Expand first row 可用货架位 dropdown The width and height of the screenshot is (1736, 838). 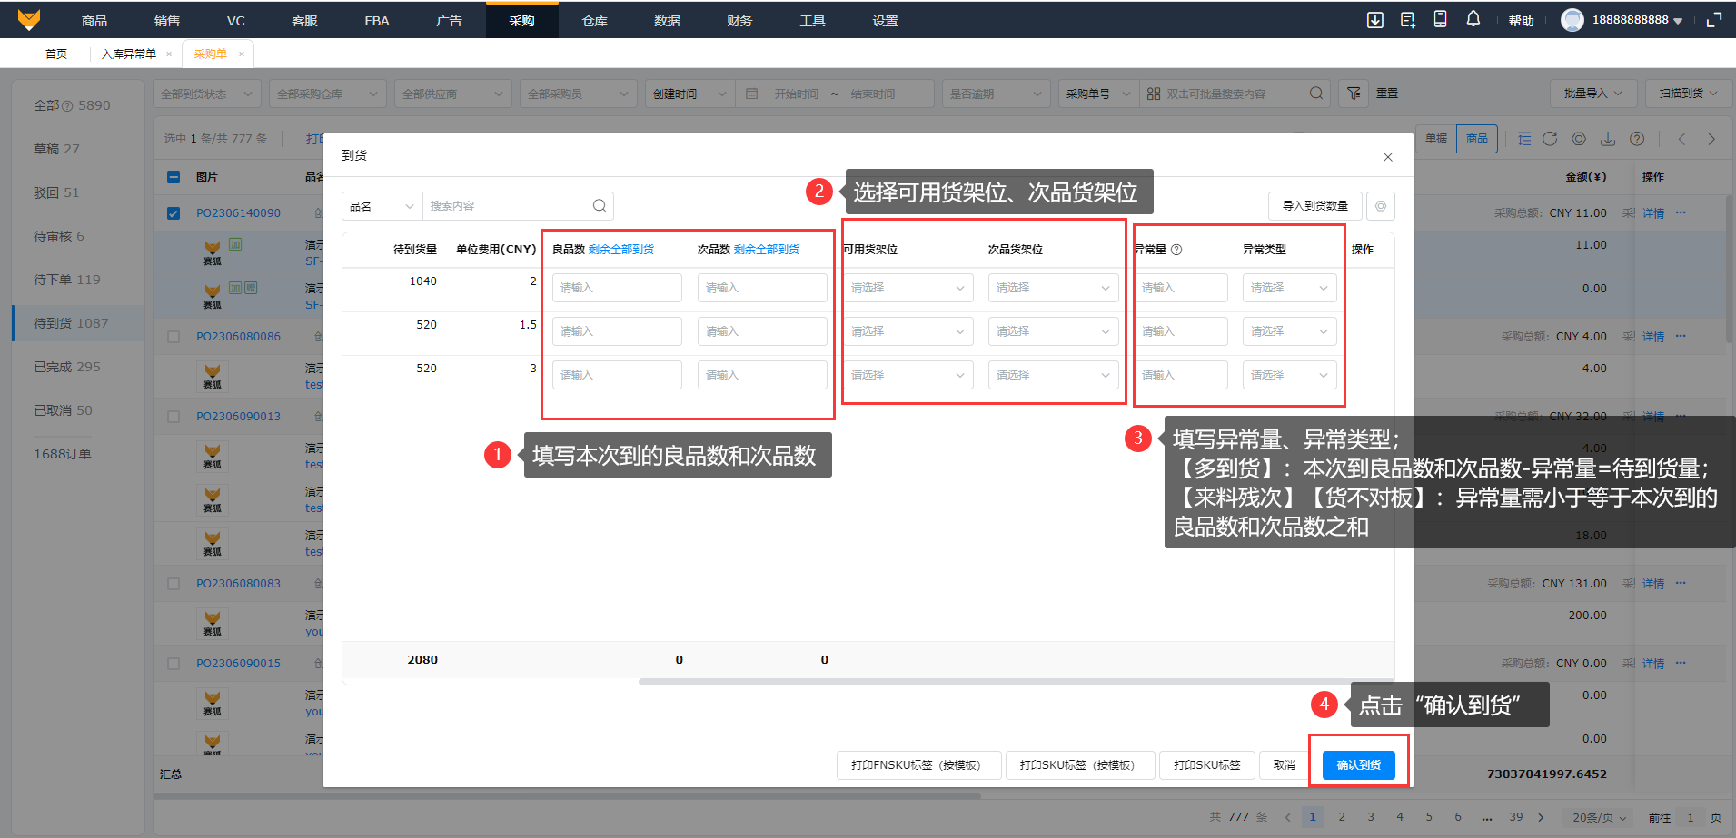(907, 288)
